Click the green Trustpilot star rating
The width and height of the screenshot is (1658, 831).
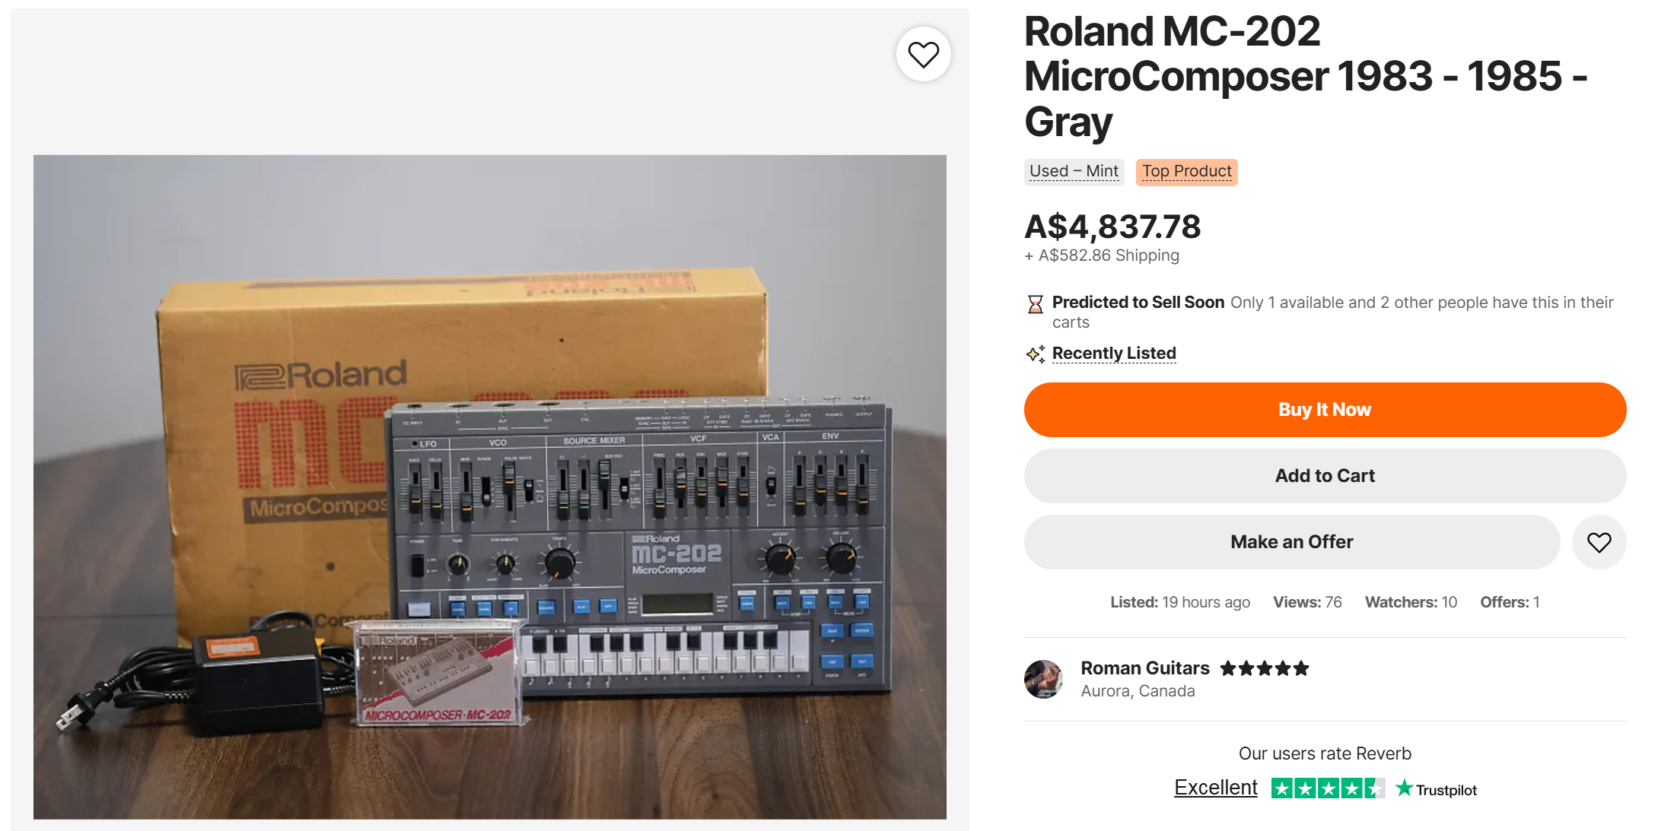(x=1327, y=788)
